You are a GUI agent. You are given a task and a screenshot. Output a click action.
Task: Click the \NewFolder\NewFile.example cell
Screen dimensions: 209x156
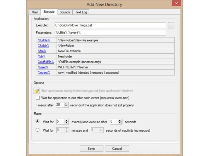point(115,40)
